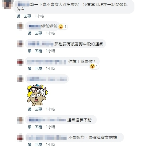The height and width of the screenshot is (148, 144).
Task: Open the 1小時 timestamp of top comment
Action: 39,16
